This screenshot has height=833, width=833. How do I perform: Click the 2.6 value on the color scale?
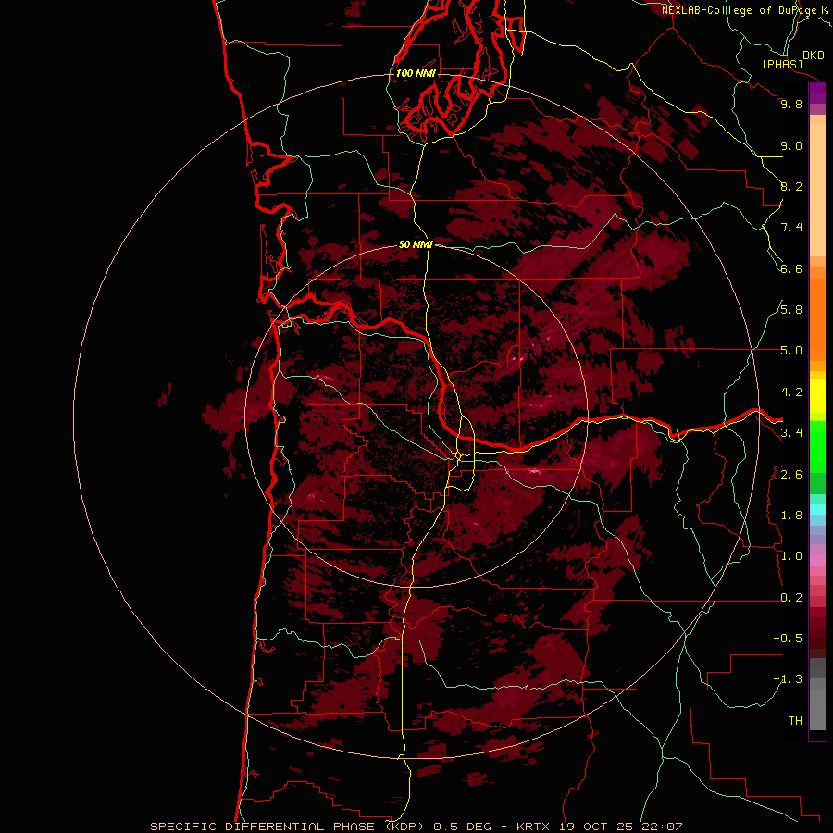pos(791,475)
